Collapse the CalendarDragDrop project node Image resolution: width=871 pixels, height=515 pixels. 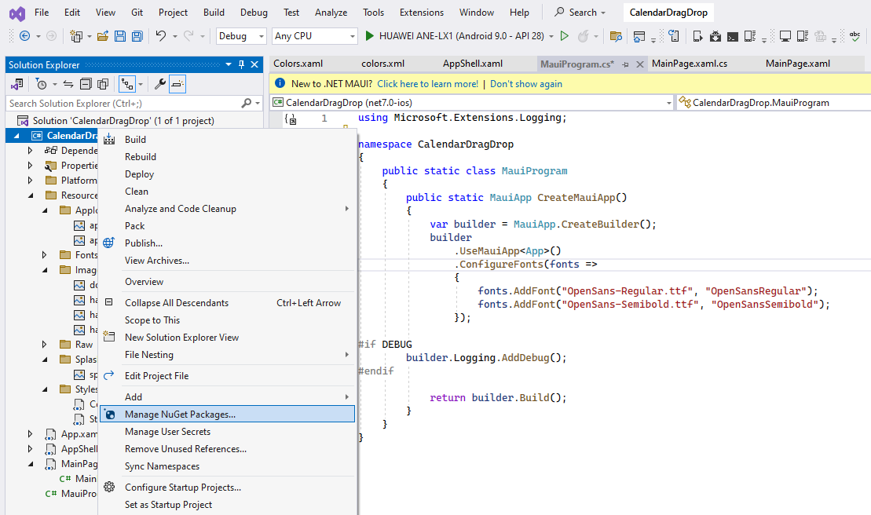(x=16, y=135)
